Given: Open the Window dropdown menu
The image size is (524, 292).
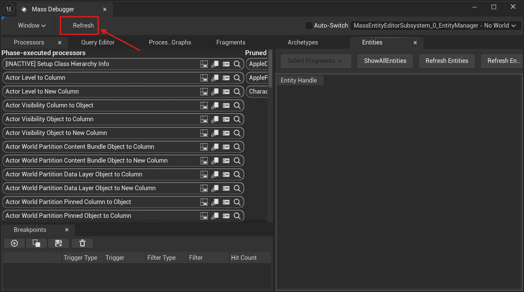Looking at the screenshot, I should point(32,25).
